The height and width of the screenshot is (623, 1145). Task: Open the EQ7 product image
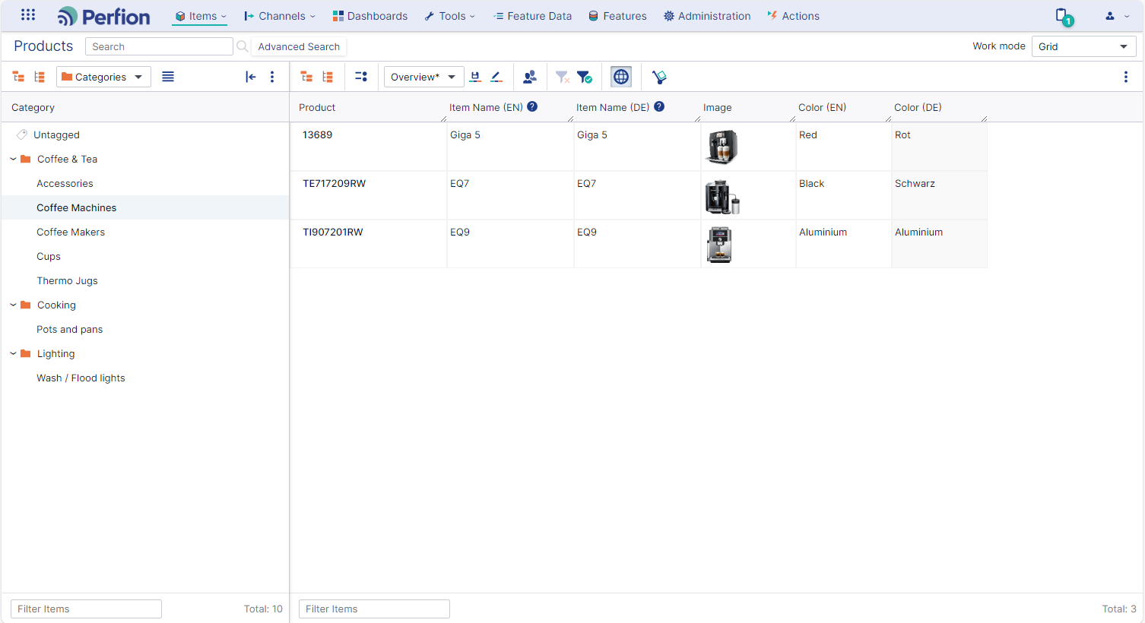pos(722,196)
